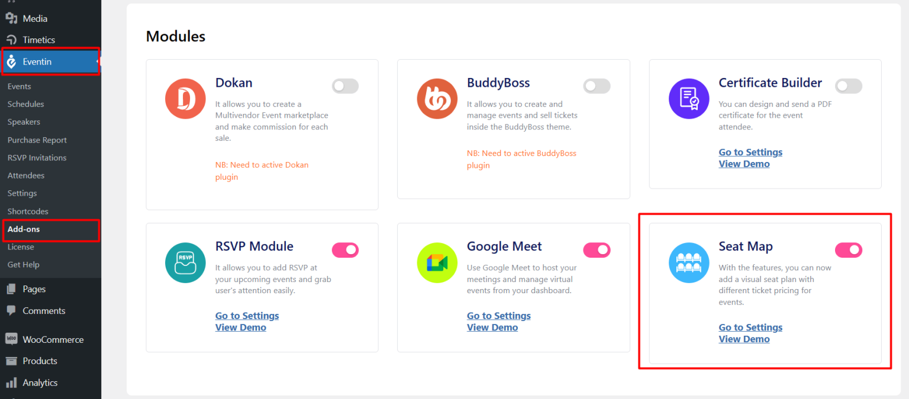Click the BuddyBoss module icon
The width and height of the screenshot is (909, 399).
(x=437, y=99)
